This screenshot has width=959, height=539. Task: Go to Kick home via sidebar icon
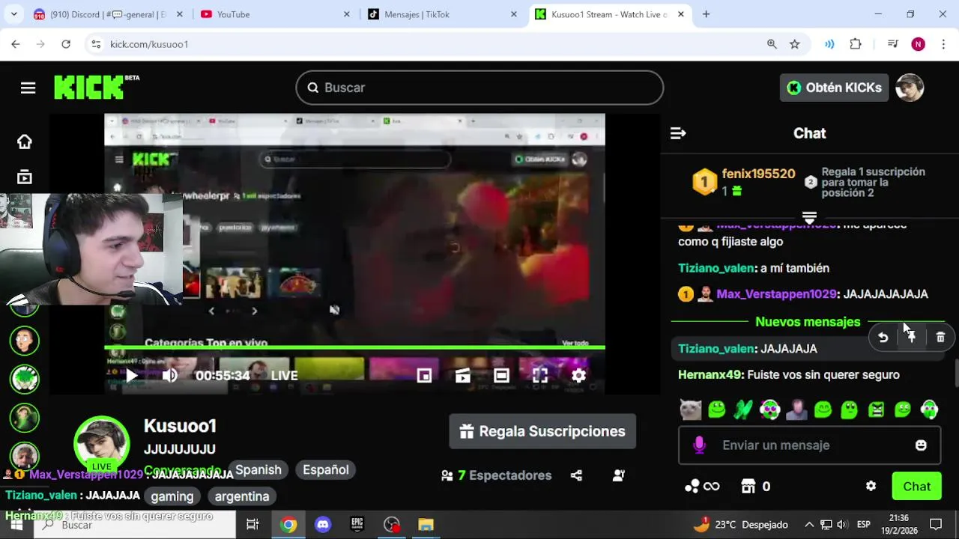coord(25,141)
